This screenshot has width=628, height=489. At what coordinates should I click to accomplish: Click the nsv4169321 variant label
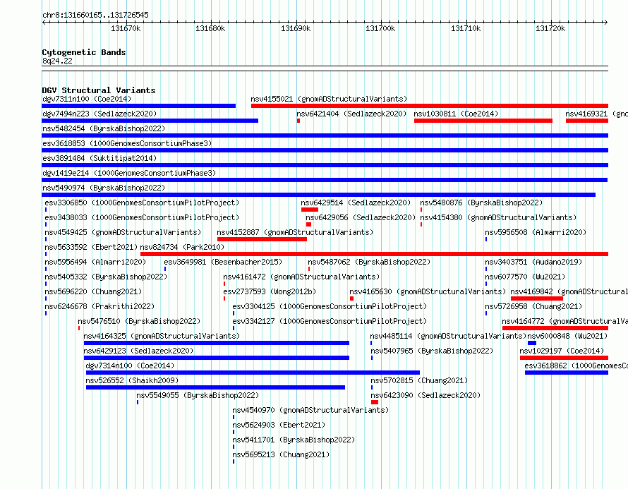[x=596, y=114]
